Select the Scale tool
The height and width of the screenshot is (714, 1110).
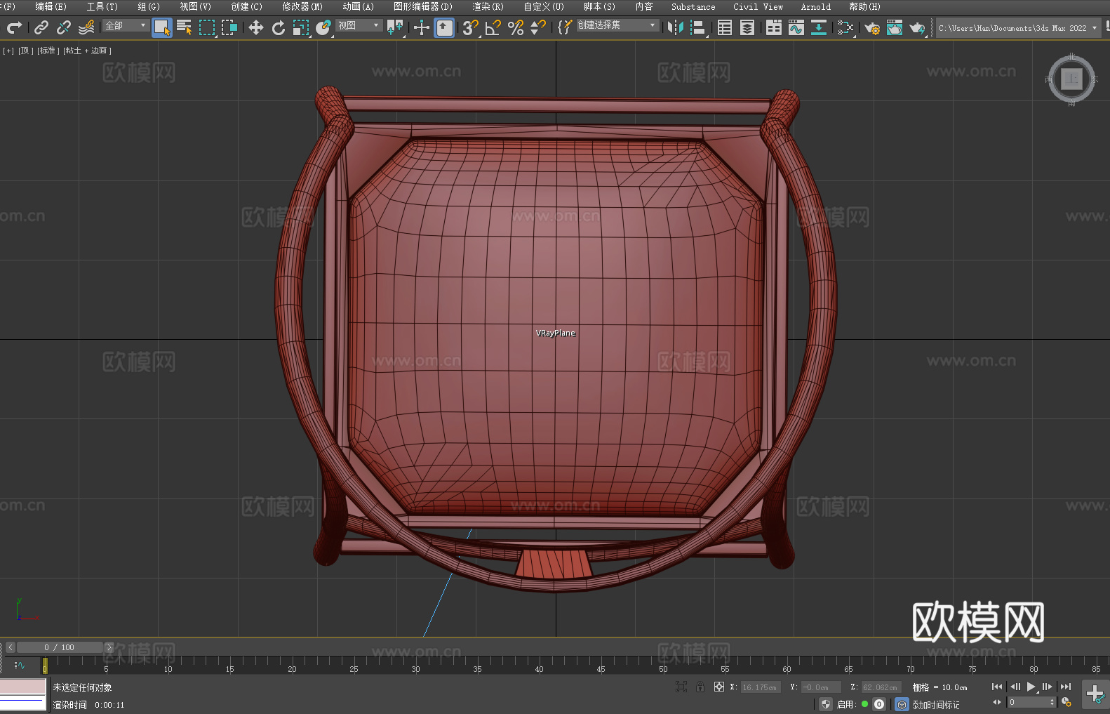coord(301,27)
